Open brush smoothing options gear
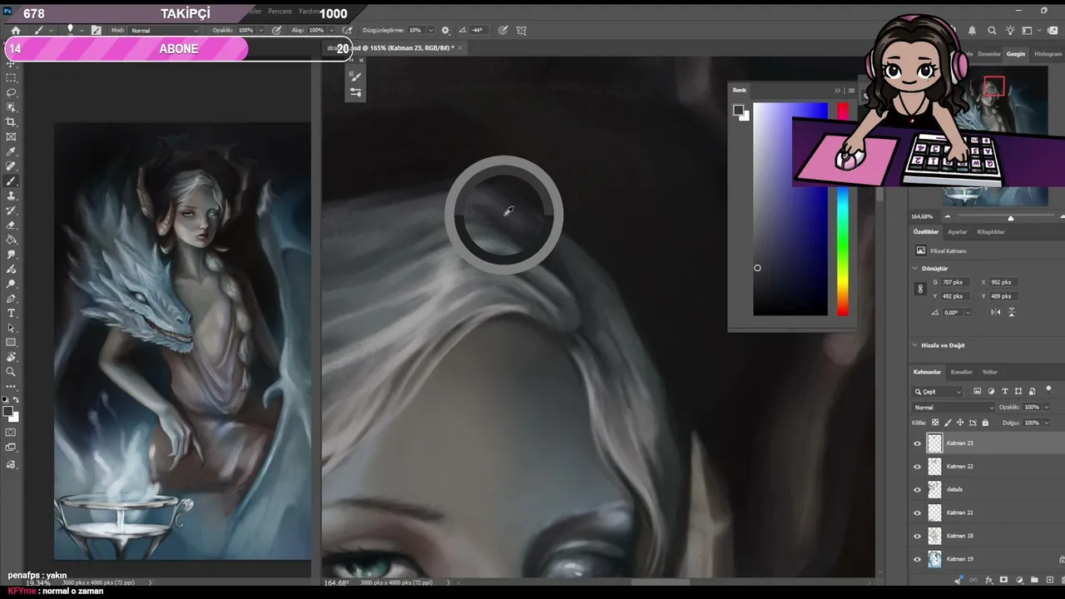The width and height of the screenshot is (1065, 599). [x=445, y=31]
